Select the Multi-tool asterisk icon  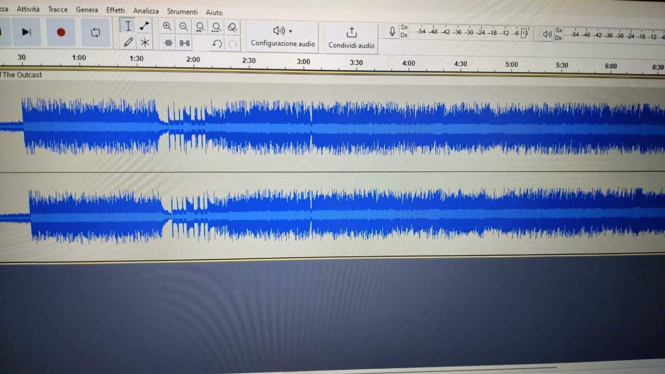click(x=145, y=43)
